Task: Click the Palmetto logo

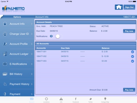Action: pos(13,9)
